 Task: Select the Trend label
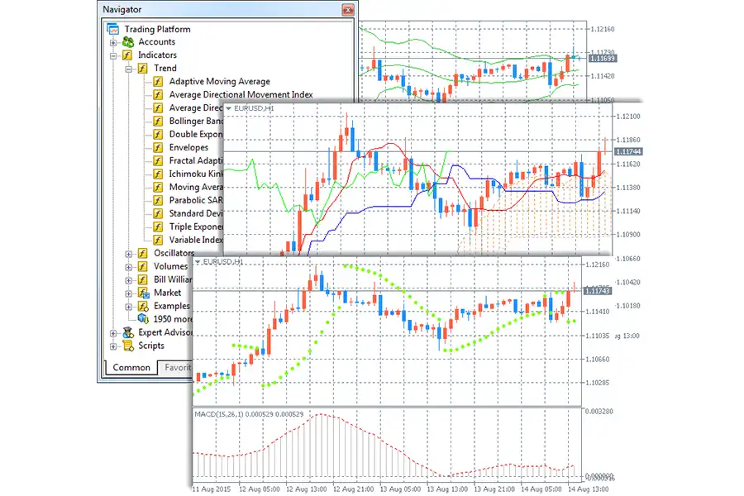pos(165,69)
